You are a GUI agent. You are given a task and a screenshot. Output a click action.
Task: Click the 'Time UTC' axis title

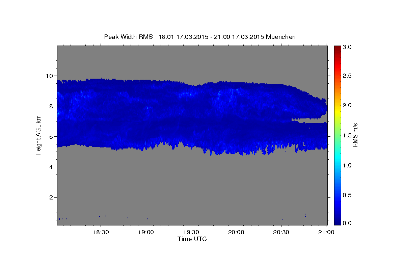click(192, 239)
